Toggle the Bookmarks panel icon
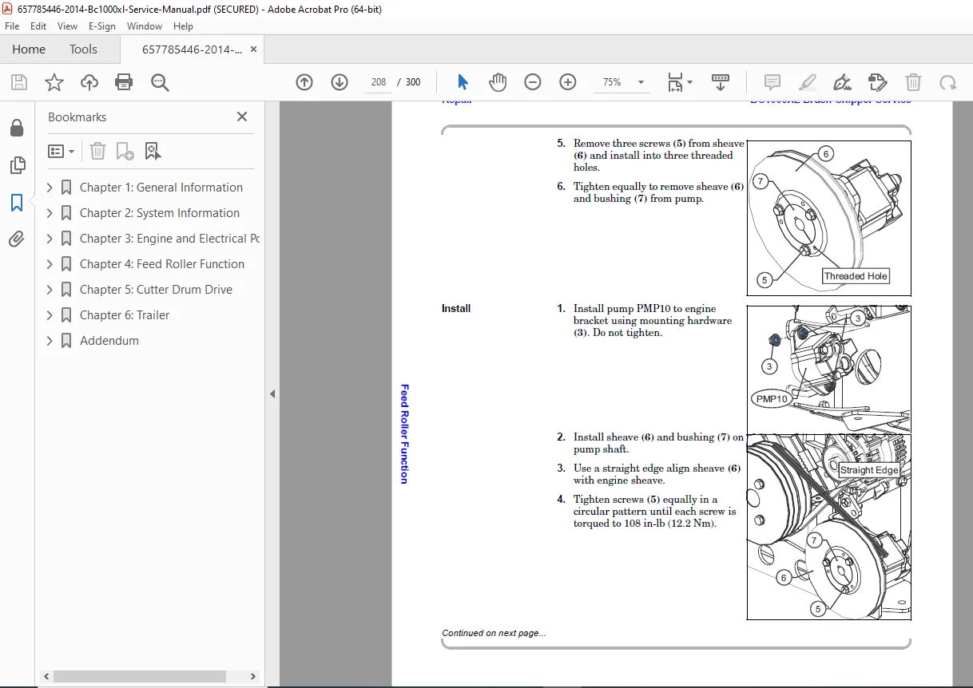The height and width of the screenshot is (688, 973). pyautogui.click(x=17, y=203)
